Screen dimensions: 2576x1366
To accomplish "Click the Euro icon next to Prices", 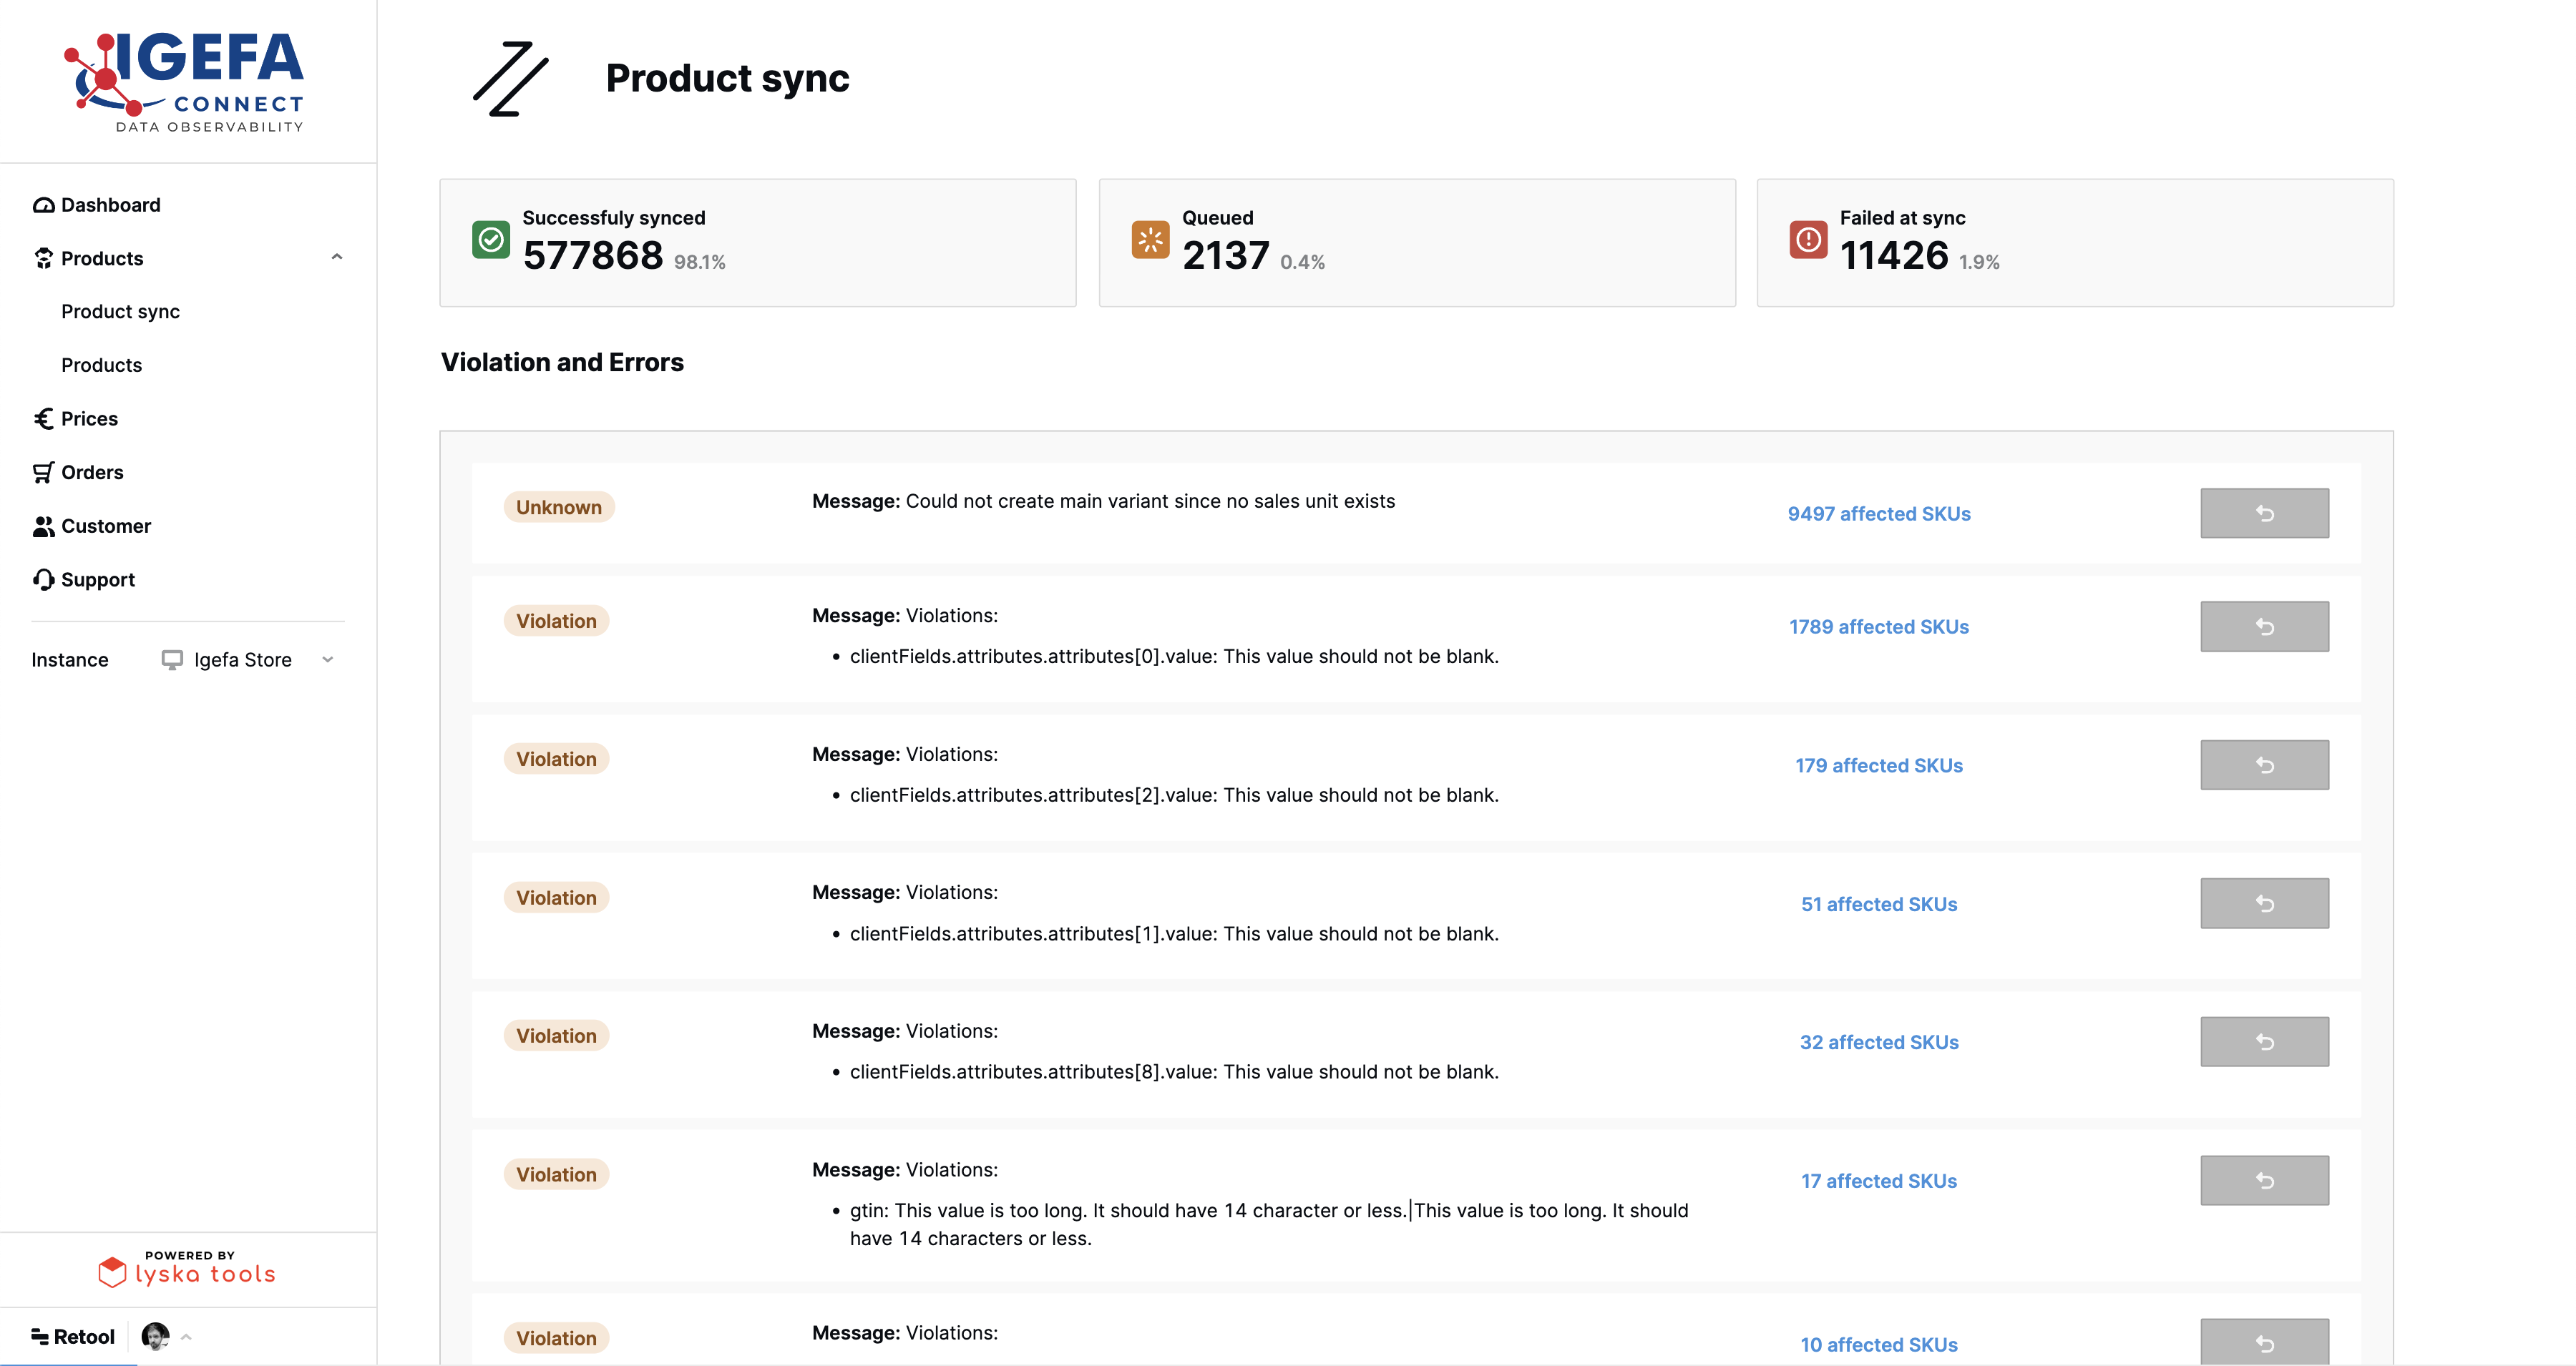I will click(43, 418).
